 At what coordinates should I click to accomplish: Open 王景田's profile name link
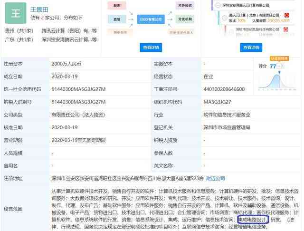pos(39,10)
